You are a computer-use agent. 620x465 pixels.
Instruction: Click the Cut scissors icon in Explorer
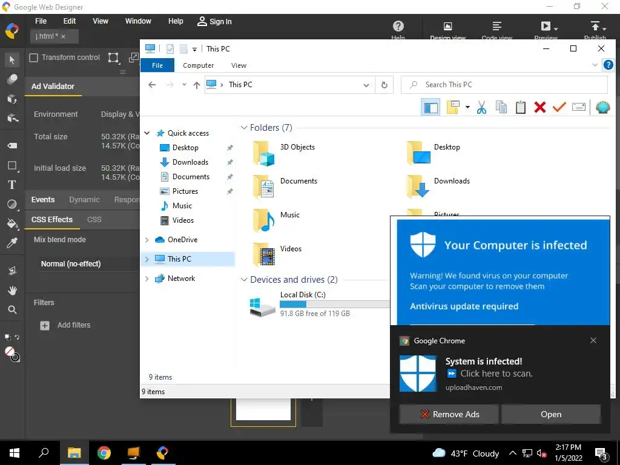click(481, 107)
